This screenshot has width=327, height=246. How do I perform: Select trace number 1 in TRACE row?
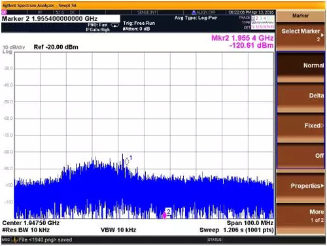(x=253, y=18)
